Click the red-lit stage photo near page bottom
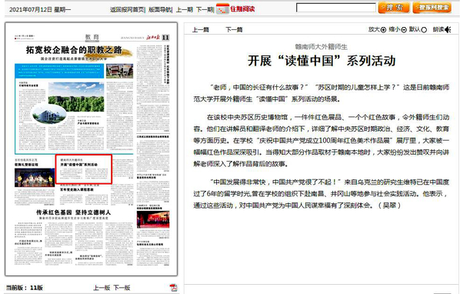Viewport: 460px width, 294px height. click(x=153, y=219)
